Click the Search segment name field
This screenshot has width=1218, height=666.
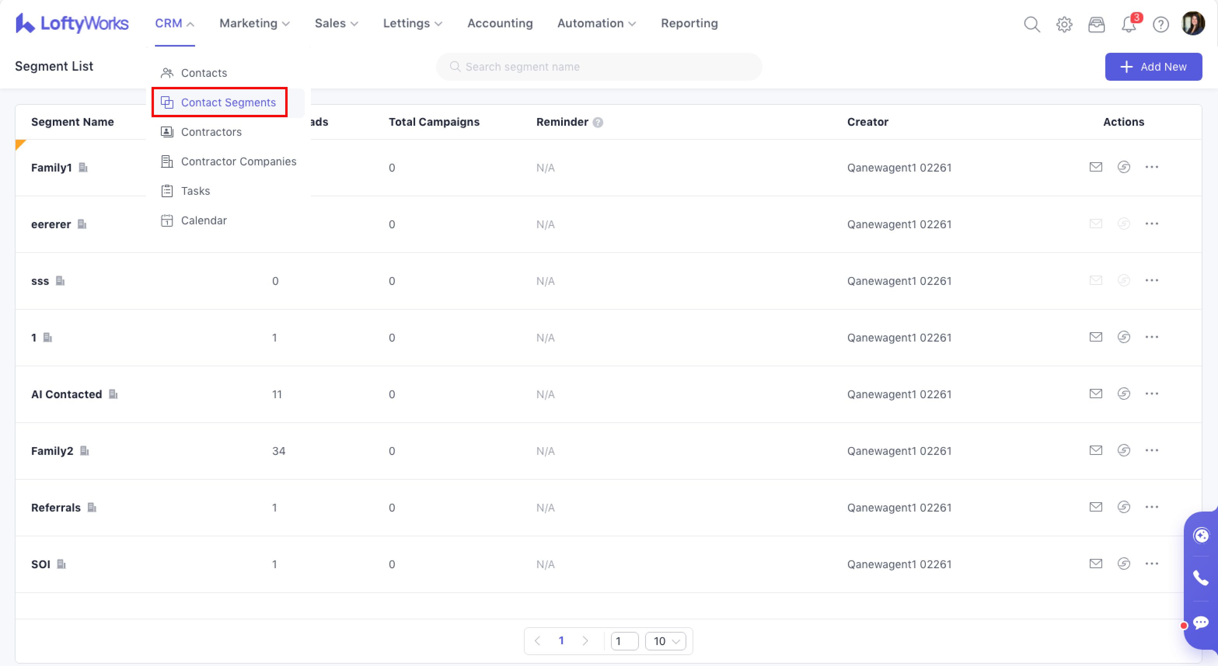(599, 67)
